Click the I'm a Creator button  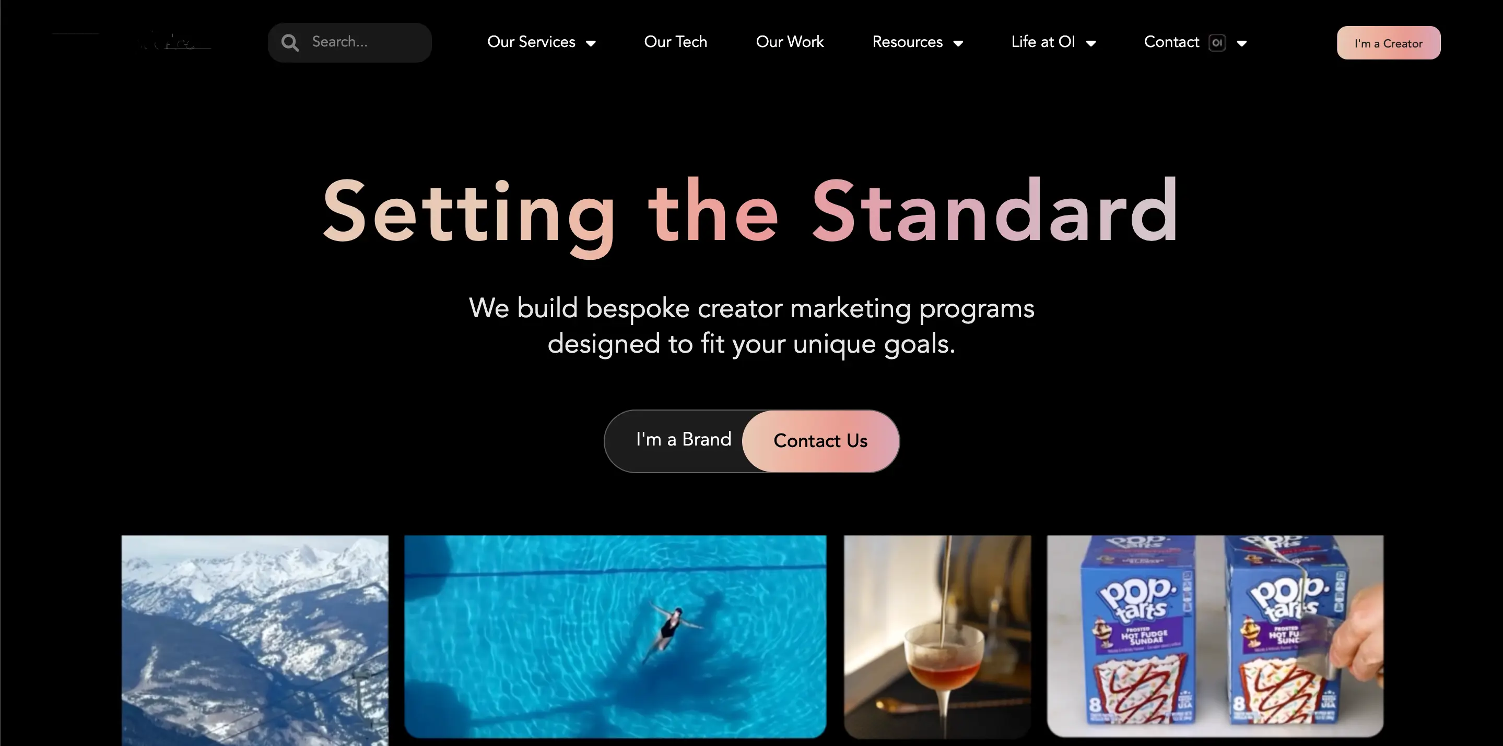(1389, 43)
